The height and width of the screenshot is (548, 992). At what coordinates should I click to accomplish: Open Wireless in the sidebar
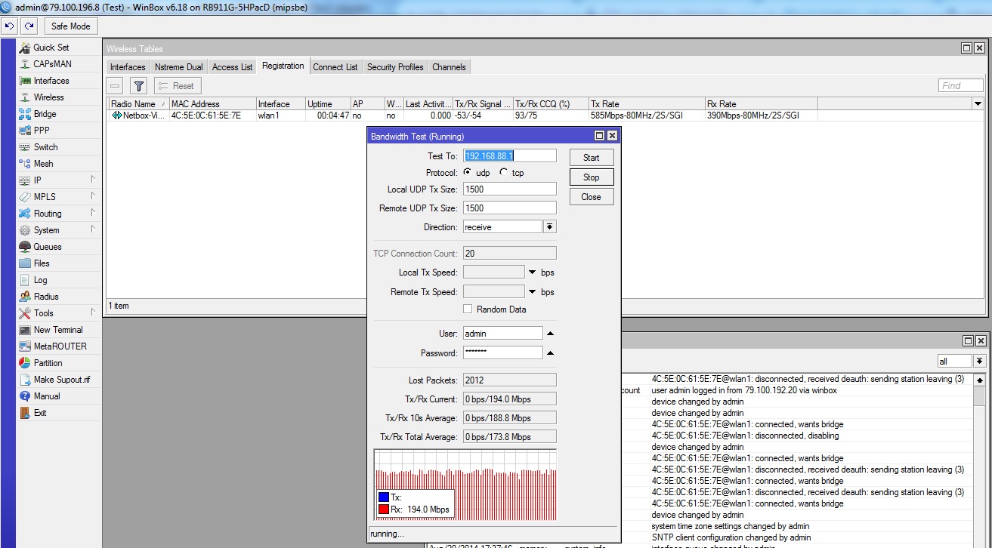pyautogui.click(x=48, y=97)
